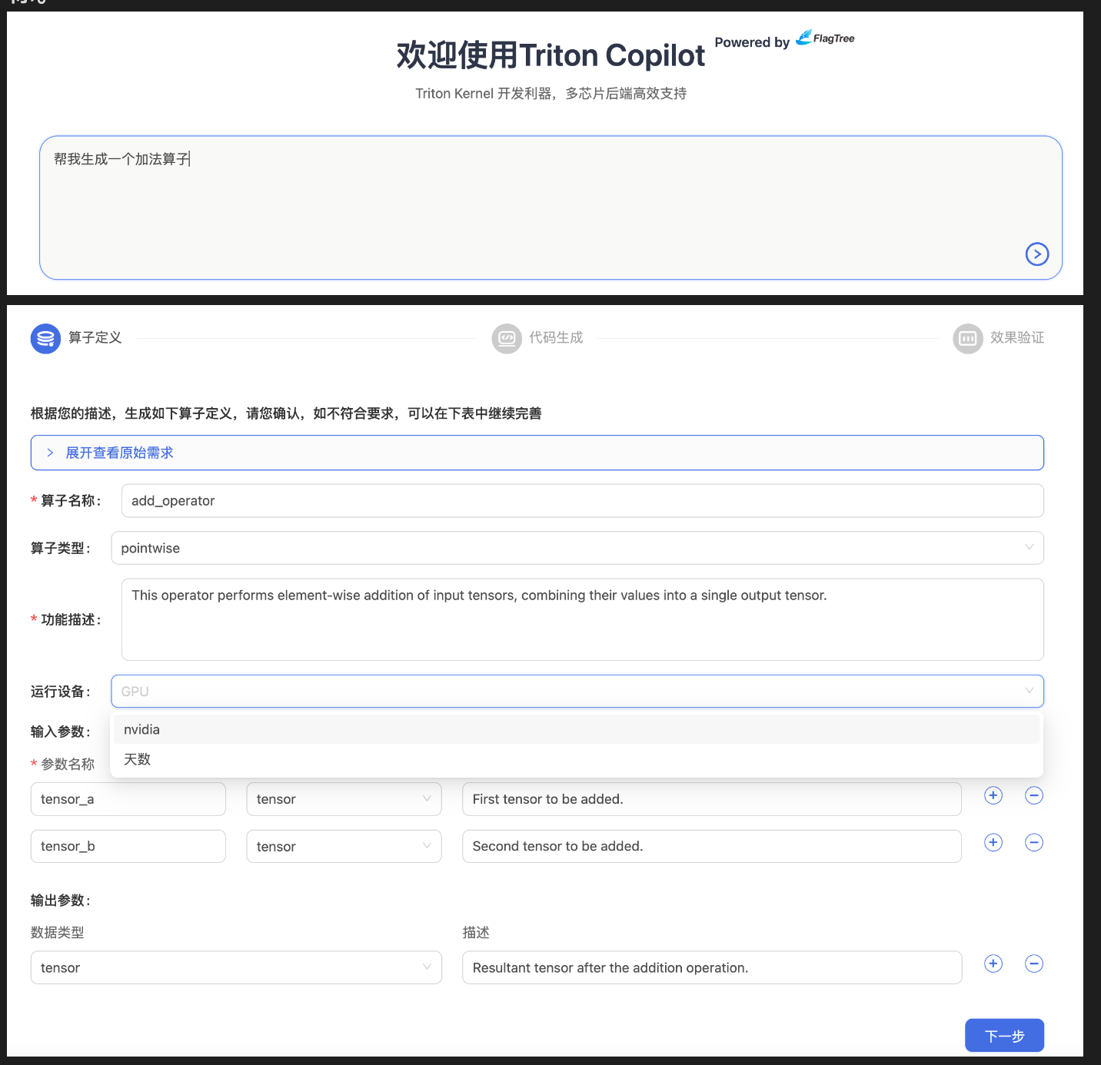Select the 算子定义 step icon
This screenshot has width=1101, height=1065.
click(45, 338)
